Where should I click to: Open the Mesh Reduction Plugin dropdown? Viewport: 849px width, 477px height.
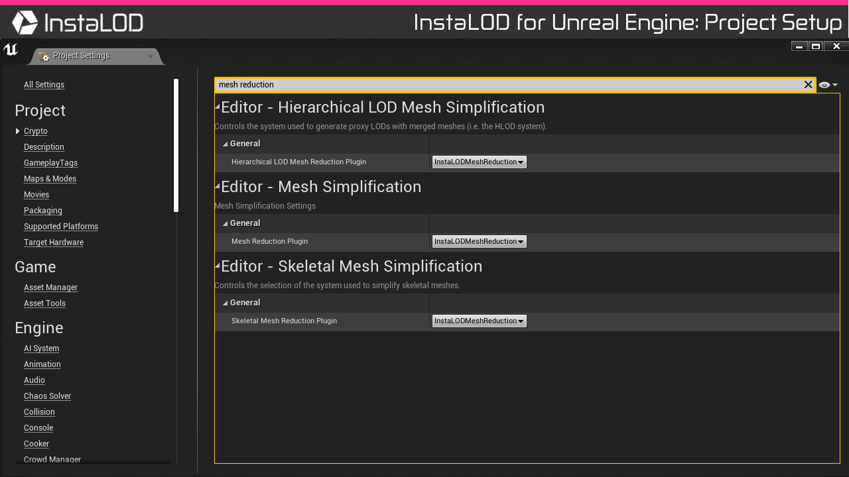479,241
